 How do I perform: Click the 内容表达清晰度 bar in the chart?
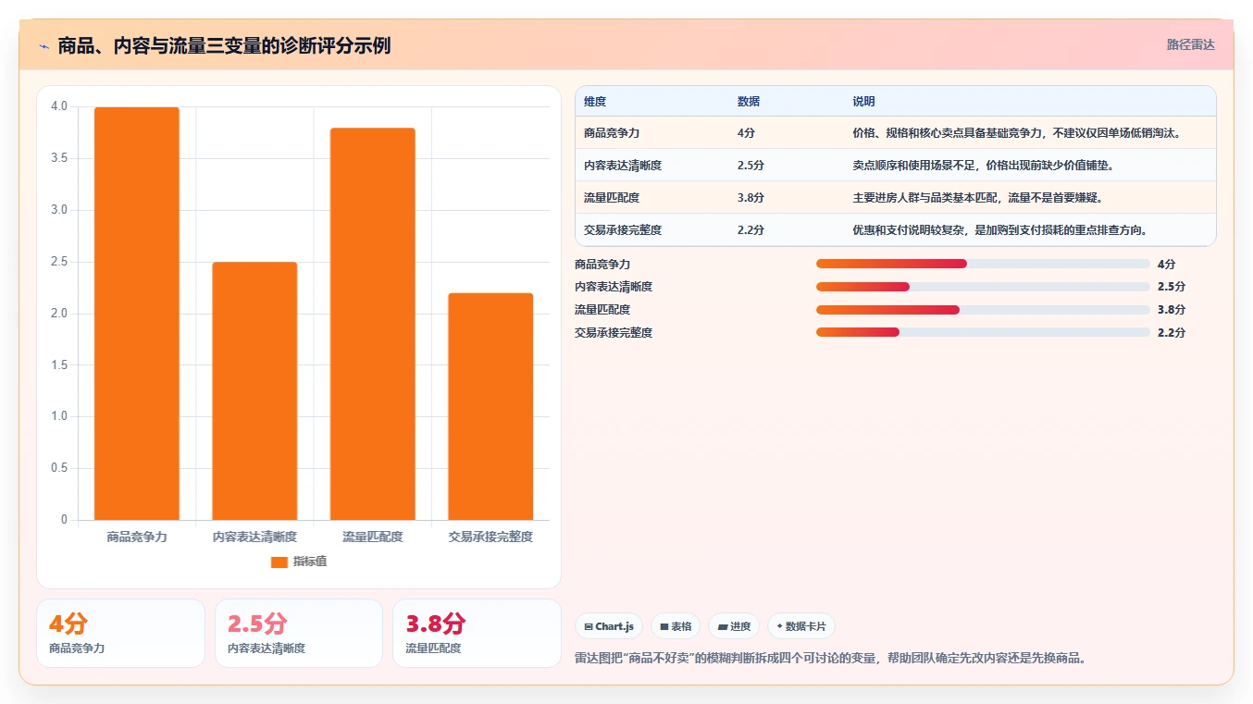click(254, 391)
